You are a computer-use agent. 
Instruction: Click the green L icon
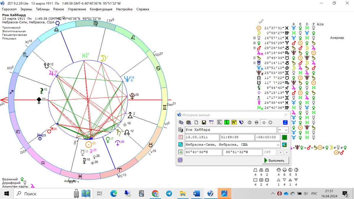[227, 122]
